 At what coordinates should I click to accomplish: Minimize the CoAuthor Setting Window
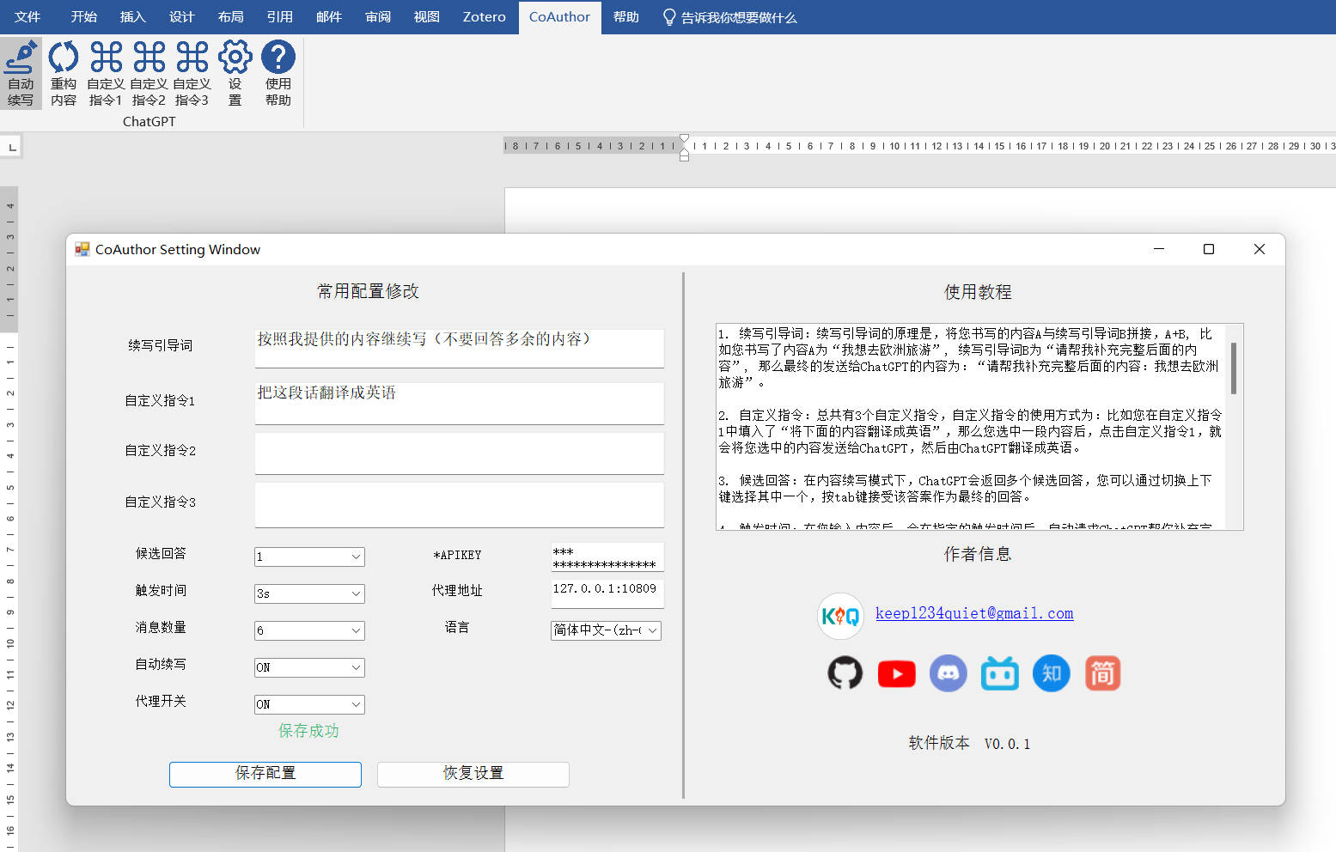coord(1159,249)
